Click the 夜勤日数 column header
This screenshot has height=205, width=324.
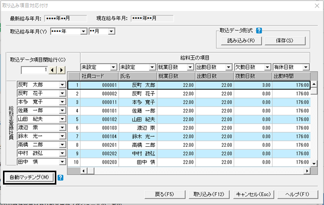(x=253, y=76)
